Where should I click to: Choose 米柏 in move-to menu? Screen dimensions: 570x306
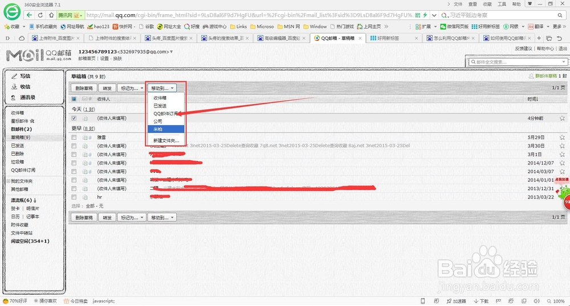166,129
